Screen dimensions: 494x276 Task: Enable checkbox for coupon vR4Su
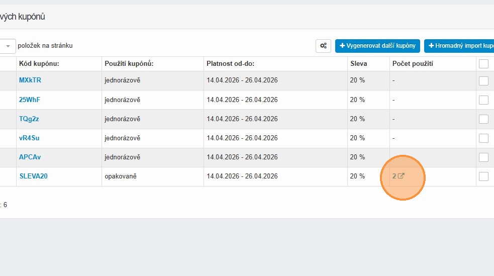[x=483, y=138]
